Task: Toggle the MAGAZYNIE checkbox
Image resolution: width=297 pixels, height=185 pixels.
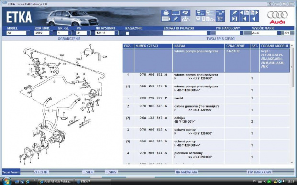Action: [127, 33]
